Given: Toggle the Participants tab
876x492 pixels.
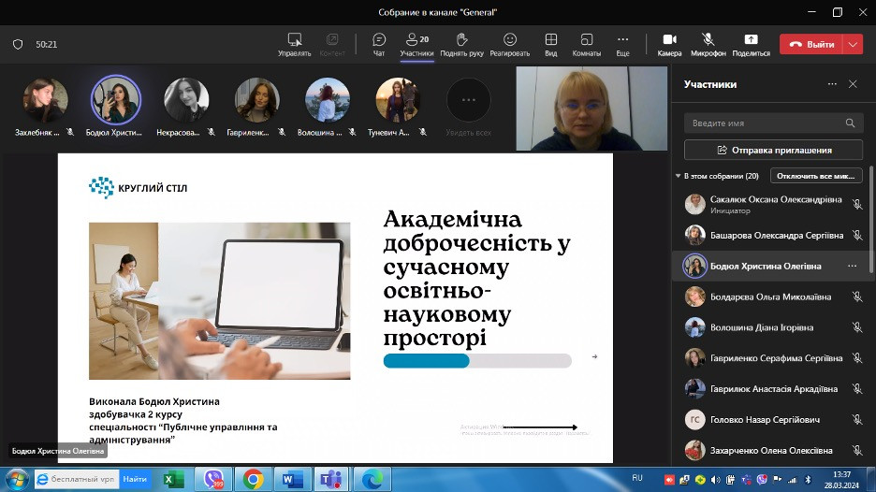Looking at the screenshot, I should tap(416, 43).
